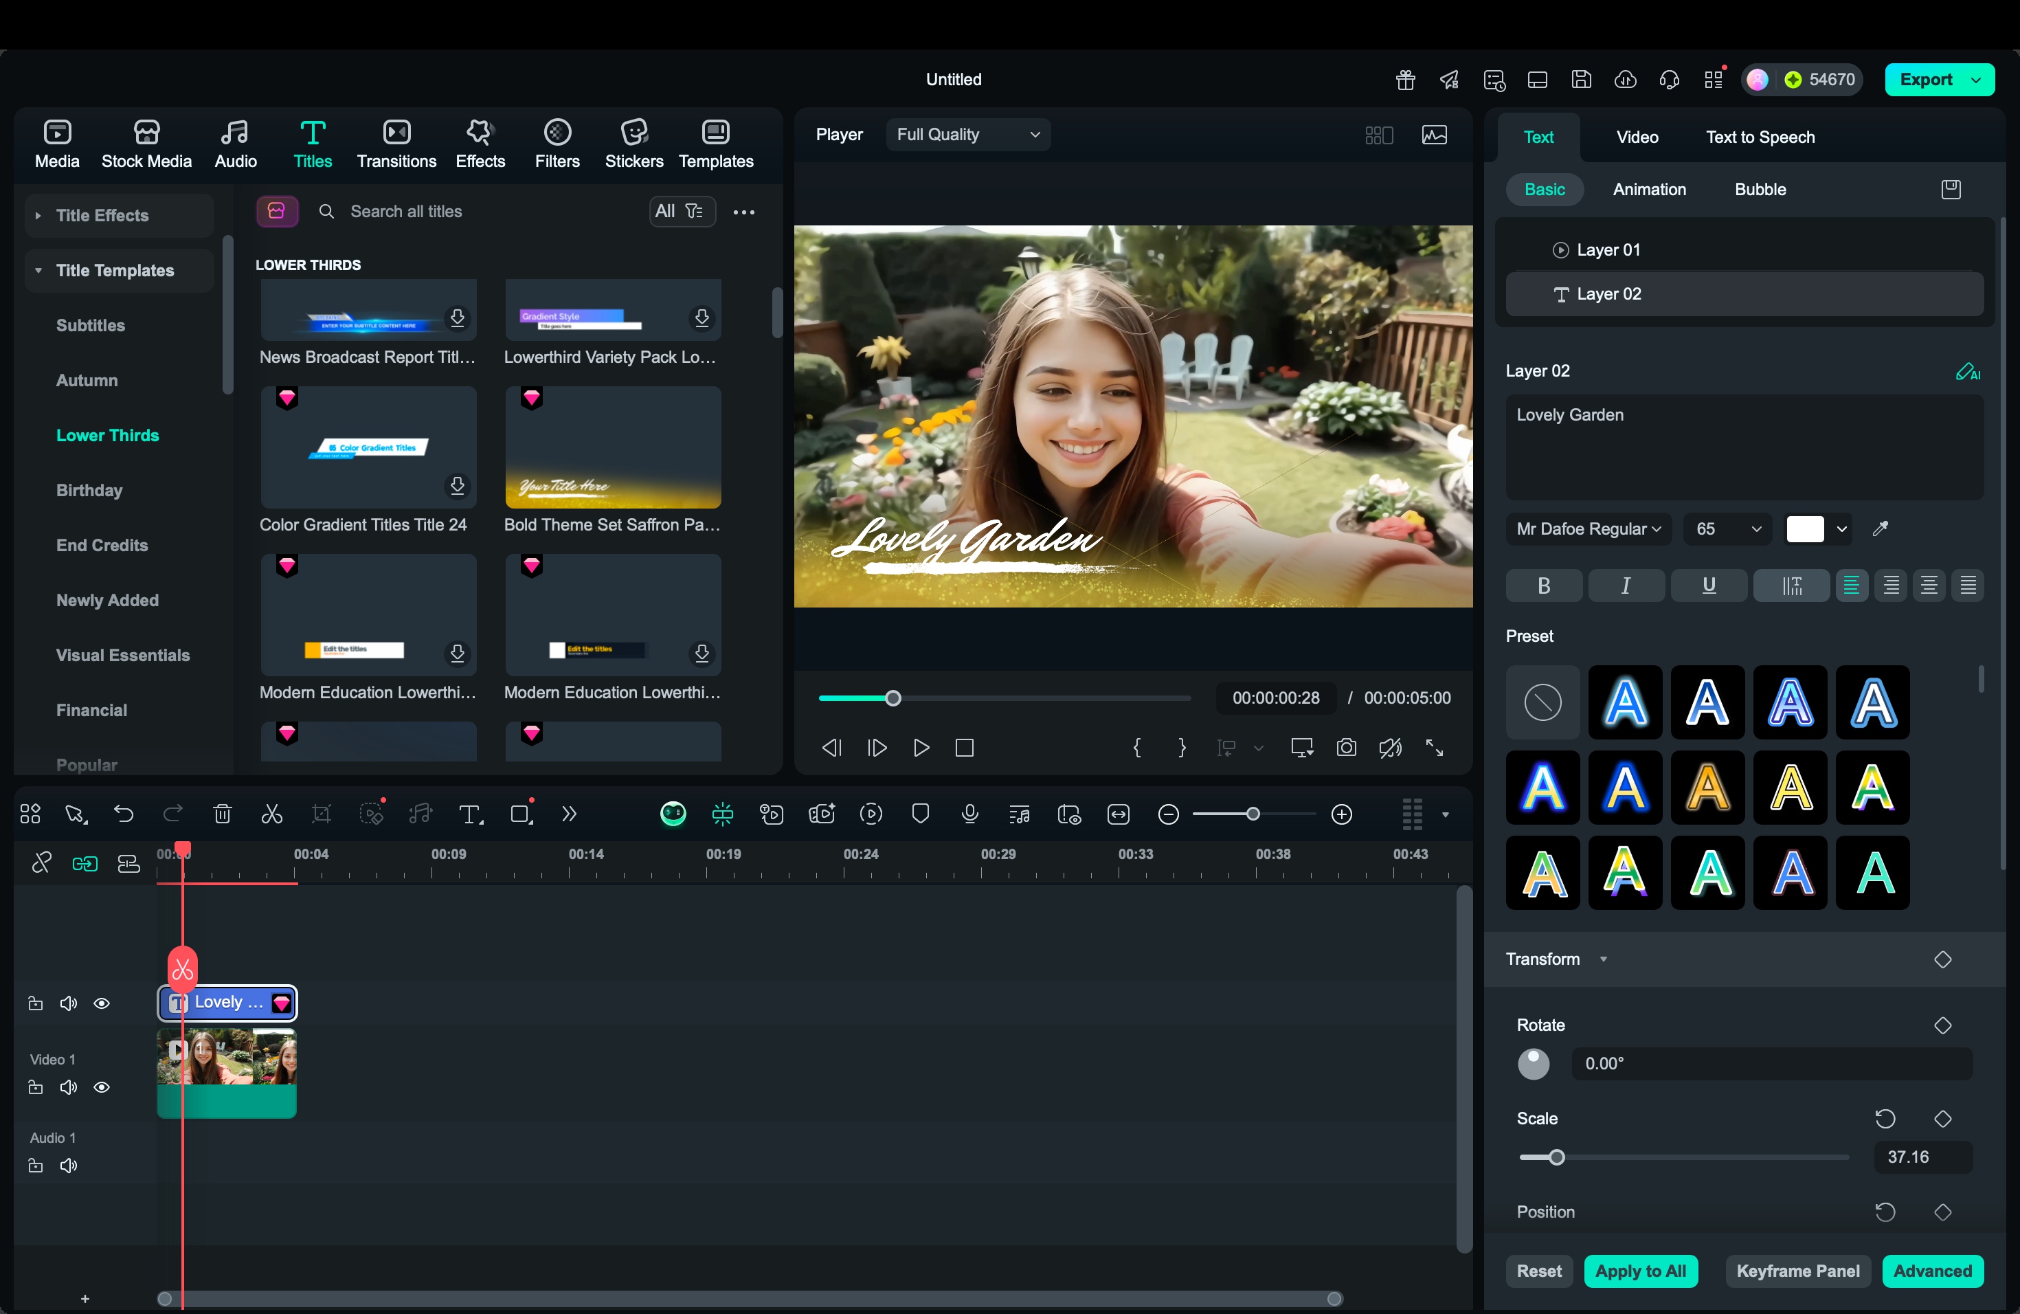
Task: Open the Full Quality player dropdown
Action: click(x=967, y=134)
